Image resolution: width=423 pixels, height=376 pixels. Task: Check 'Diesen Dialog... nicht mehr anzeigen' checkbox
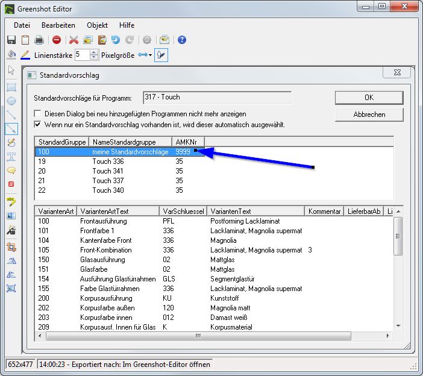pyautogui.click(x=38, y=114)
